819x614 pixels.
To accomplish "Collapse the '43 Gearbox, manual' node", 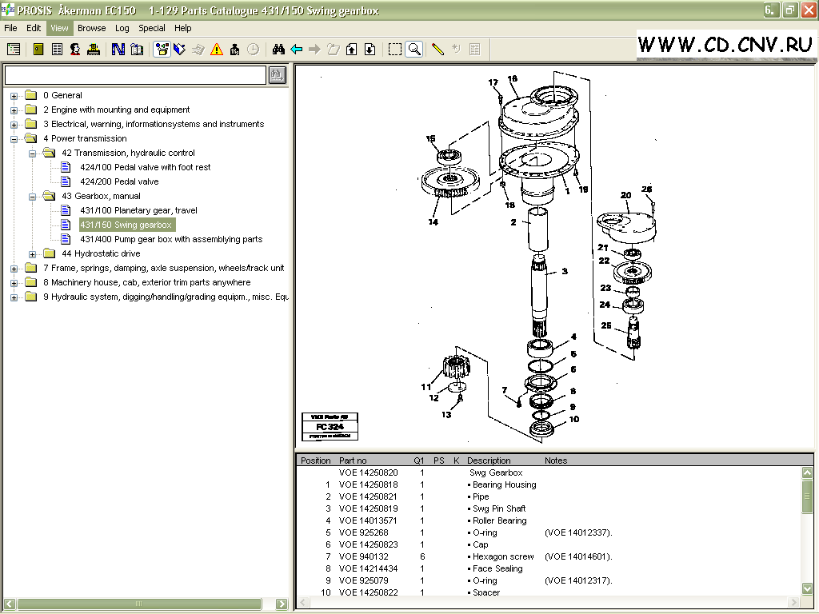I will 32,197.
